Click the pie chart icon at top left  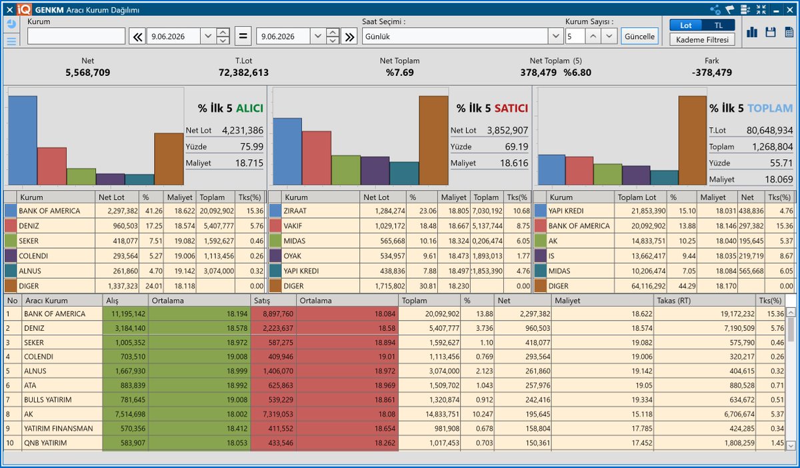(x=11, y=24)
